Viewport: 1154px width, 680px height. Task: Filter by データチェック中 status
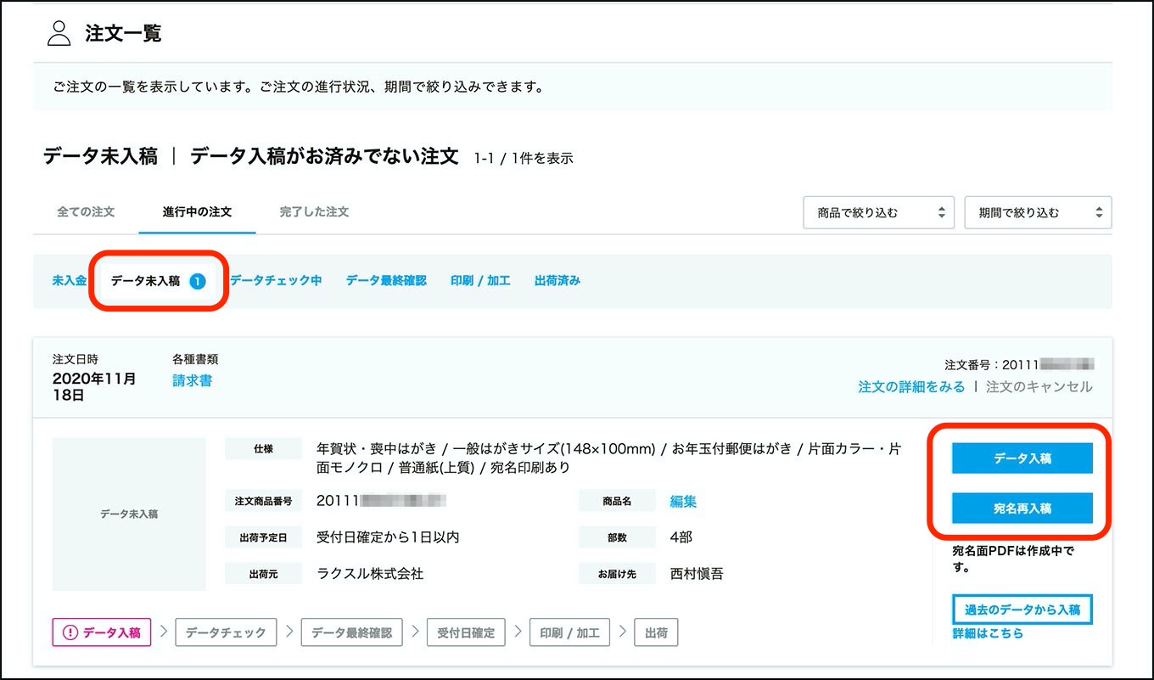(x=276, y=281)
